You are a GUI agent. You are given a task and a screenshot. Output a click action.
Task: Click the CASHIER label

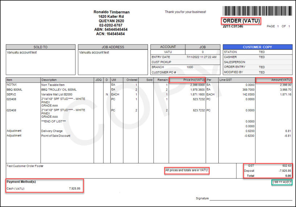230,57
